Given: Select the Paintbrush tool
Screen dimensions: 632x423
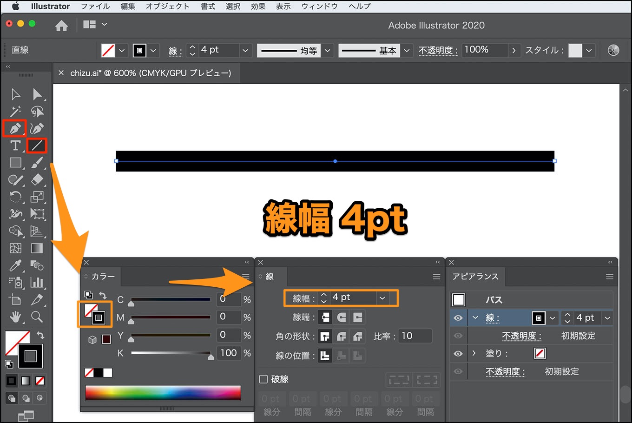Looking at the screenshot, I should click(x=37, y=163).
